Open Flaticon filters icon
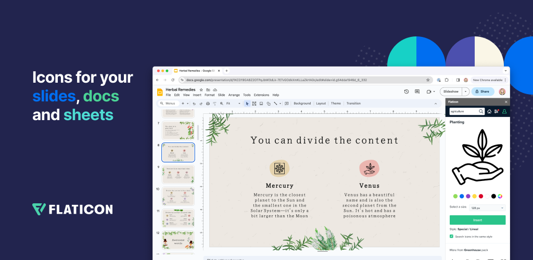Viewport: 533px width, 260px height. coord(497,111)
